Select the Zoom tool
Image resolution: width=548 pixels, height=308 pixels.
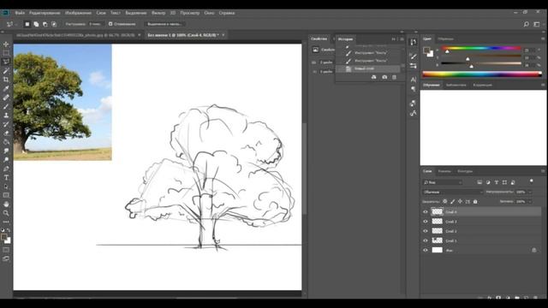point(6,213)
